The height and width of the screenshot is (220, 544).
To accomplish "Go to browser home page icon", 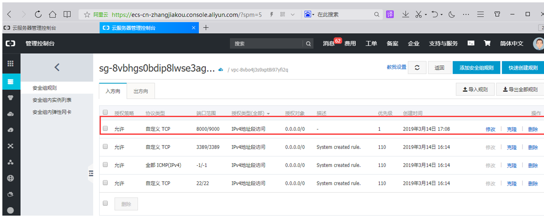I will 52,14.
